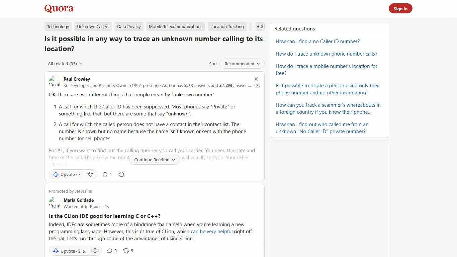Image resolution: width=457 pixels, height=257 pixels.
Task: Click the repost icon on Paul Crowley's answer
Action: point(121,174)
